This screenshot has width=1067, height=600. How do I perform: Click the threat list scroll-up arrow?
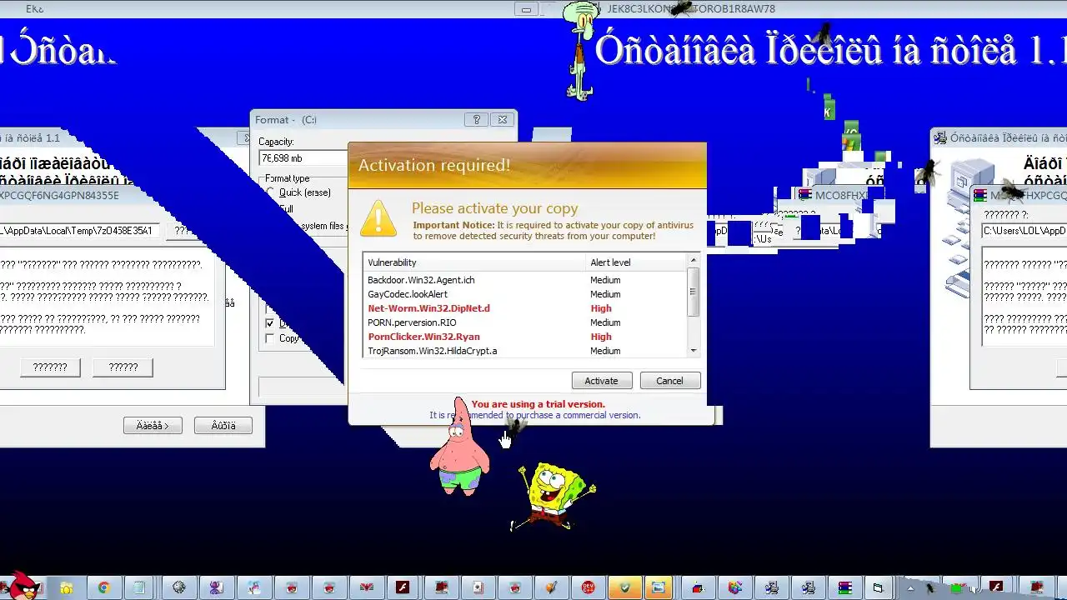(x=693, y=261)
